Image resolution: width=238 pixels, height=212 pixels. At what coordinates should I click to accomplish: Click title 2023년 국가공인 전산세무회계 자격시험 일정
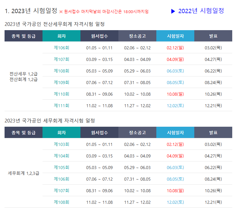click(55, 24)
